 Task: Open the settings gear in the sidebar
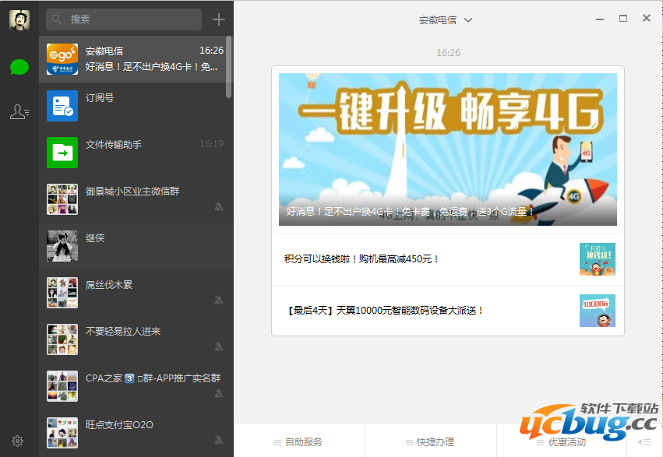(x=17, y=441)
